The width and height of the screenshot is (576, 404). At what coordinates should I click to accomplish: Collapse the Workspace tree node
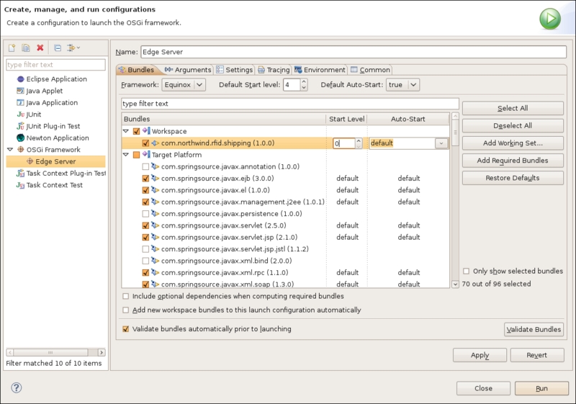126,131
